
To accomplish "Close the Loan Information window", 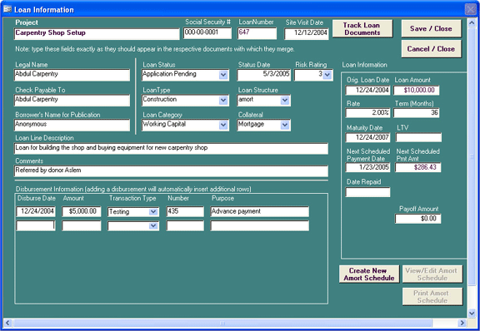I will click(x=471, y=9).
